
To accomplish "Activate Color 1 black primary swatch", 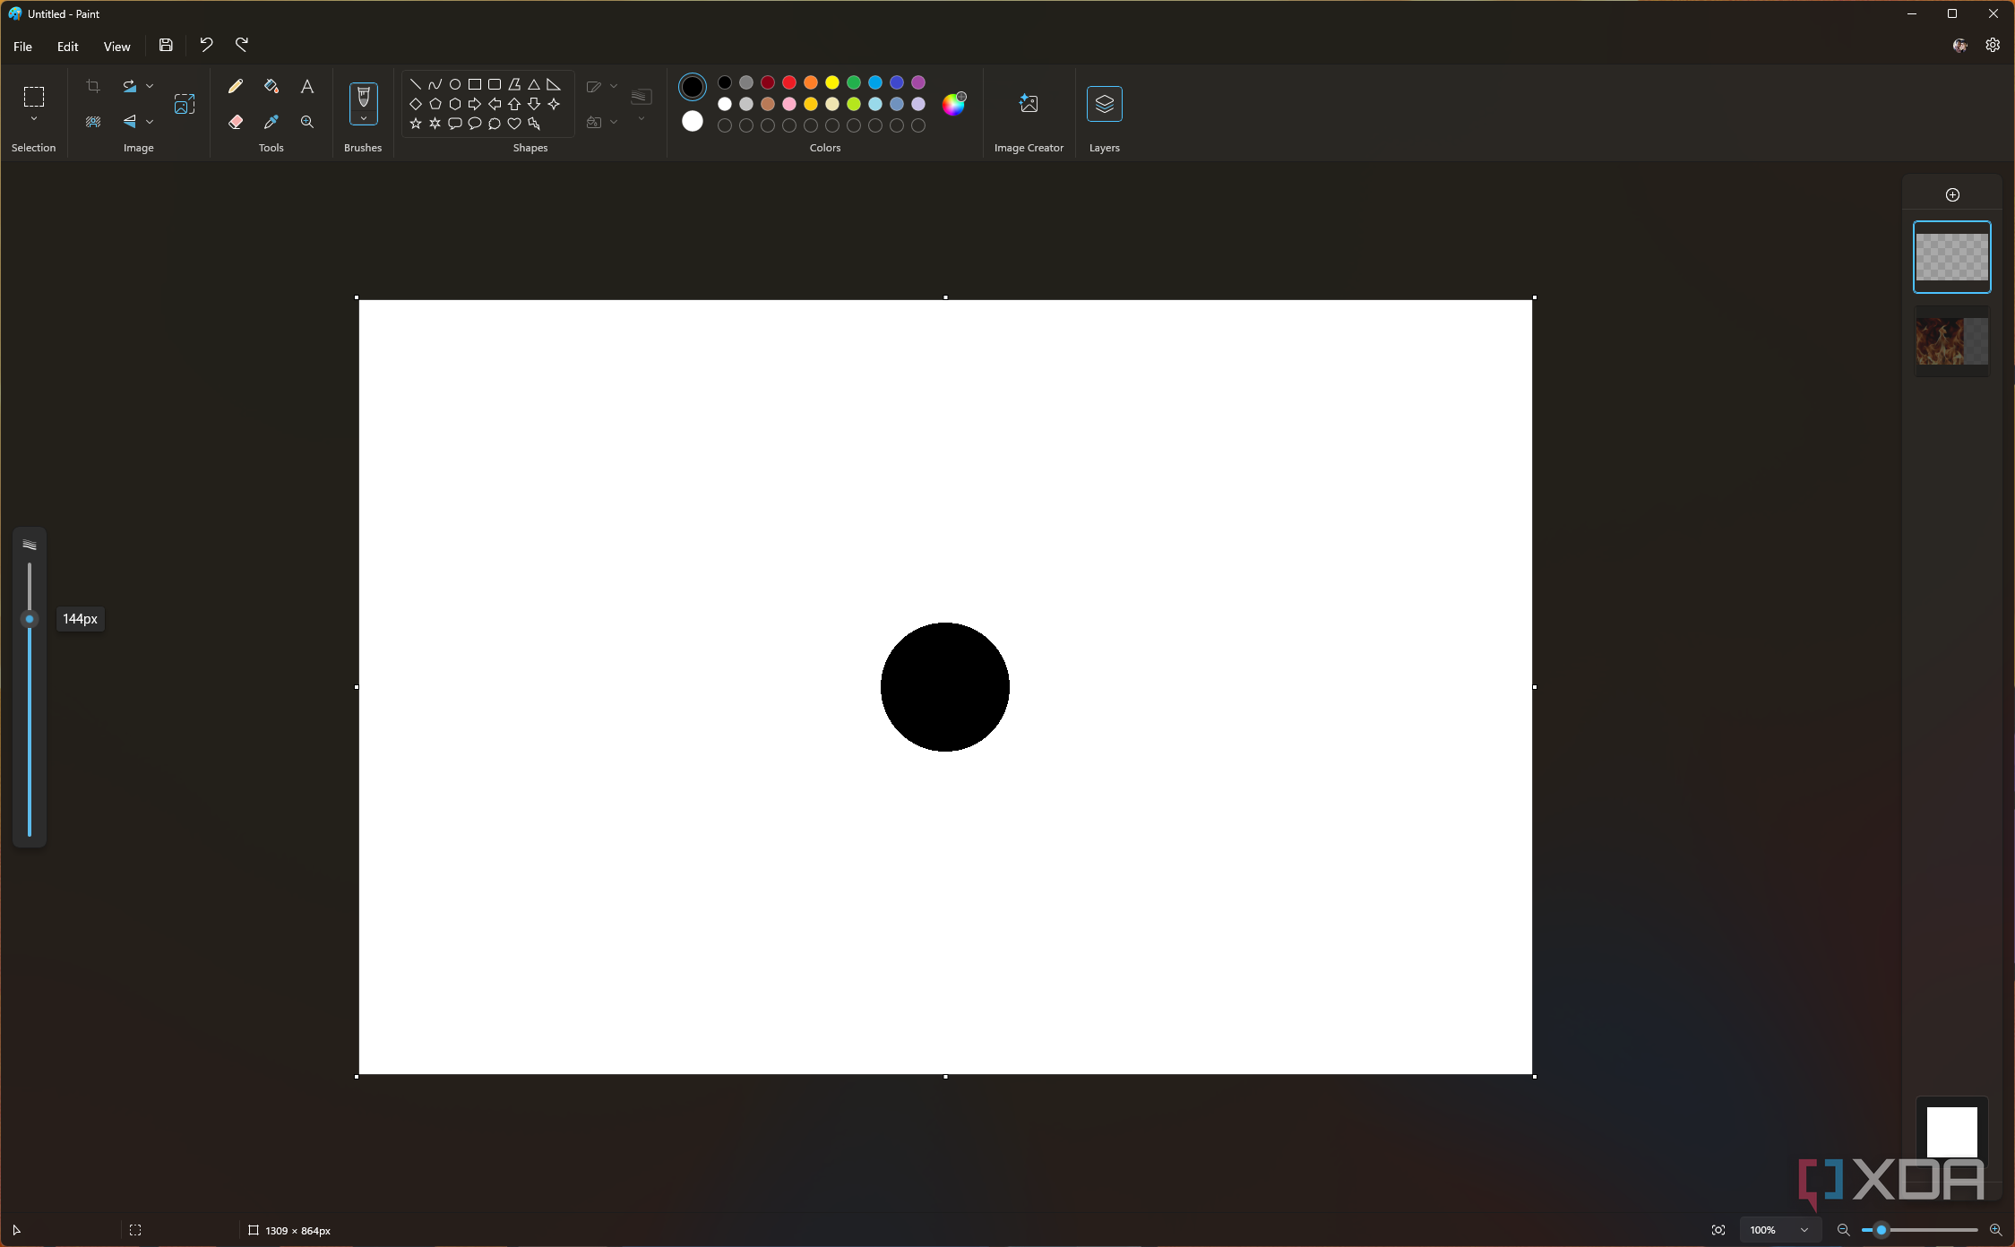I will (x=692, y=87).
